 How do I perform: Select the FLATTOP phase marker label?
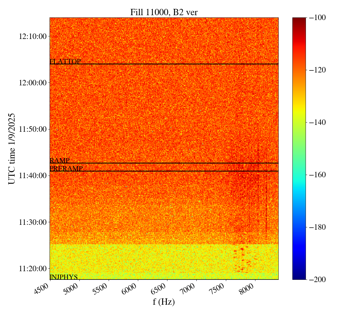coord(65,62)
